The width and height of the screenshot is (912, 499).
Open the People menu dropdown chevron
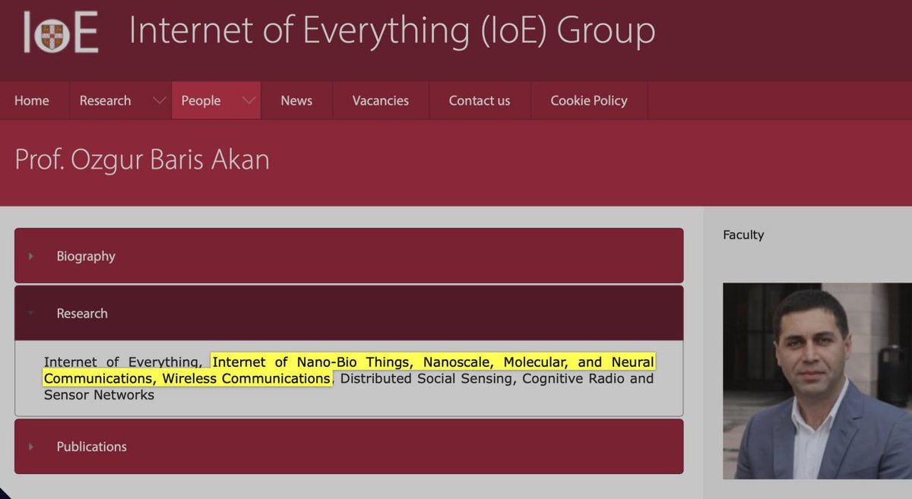(x=248, y=100)
